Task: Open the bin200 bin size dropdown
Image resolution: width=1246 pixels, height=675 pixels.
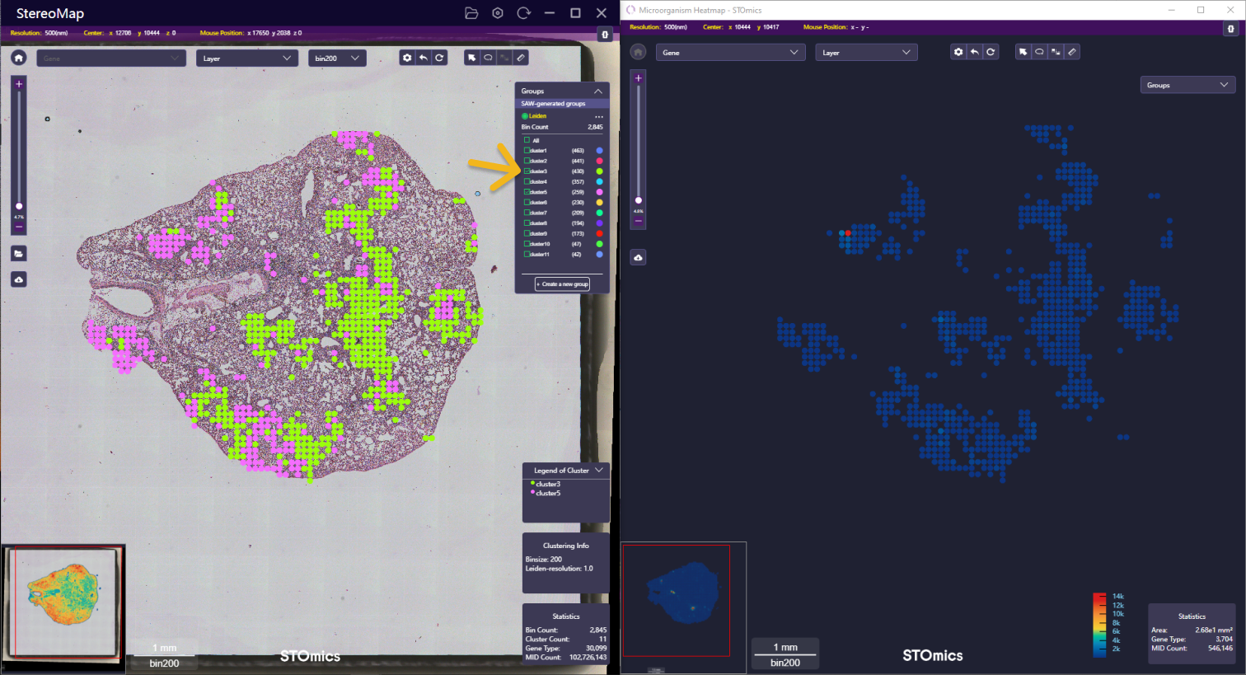Action: pos(337,59)
